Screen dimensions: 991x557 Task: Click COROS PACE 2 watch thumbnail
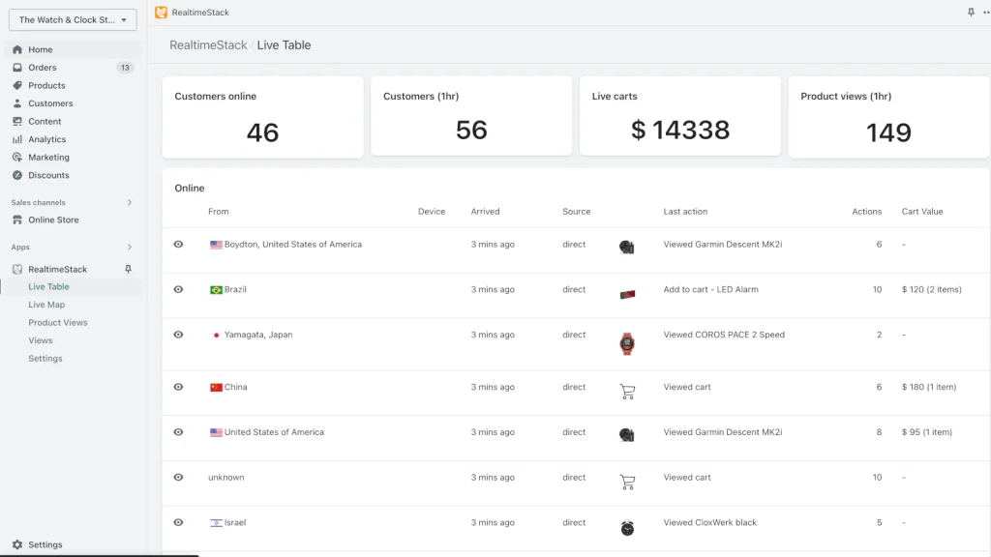[x=627, y=343]
